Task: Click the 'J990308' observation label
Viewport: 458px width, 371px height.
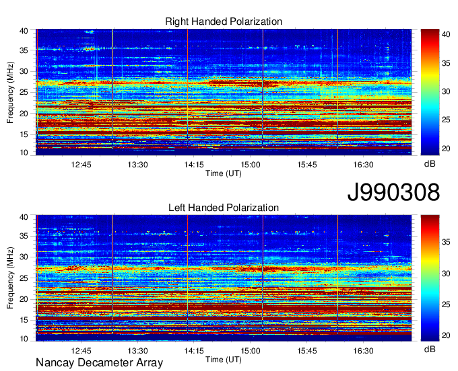Action: tap(393, 192)
